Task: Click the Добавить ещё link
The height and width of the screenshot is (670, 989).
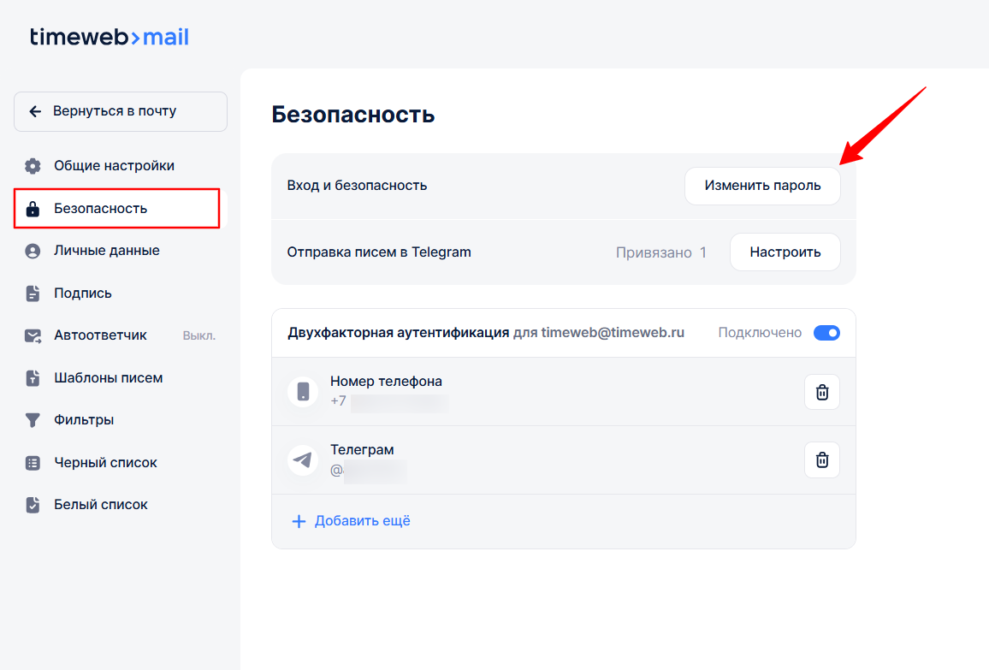Action: [x=362, y=521]
